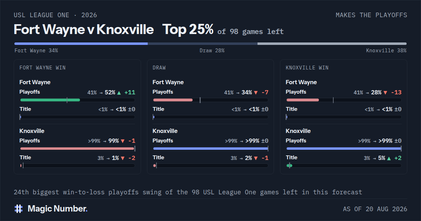Select the KNOXVILLE WIN panel header
421x221 pixels.
coord(307,68)
